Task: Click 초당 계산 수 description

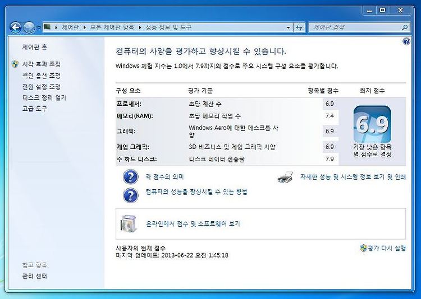Action: pyautogui.click(x=205, y=104)
